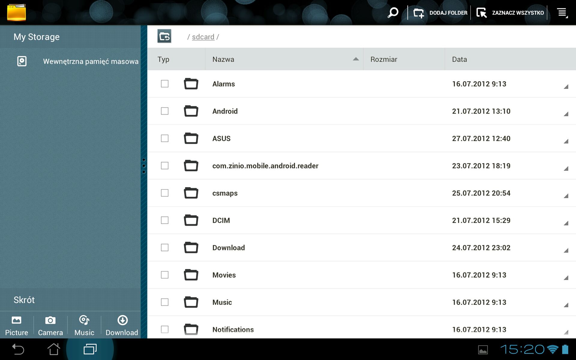
Task: Grab the sidebar divider handle dots
Action: (x=144, y=166)
